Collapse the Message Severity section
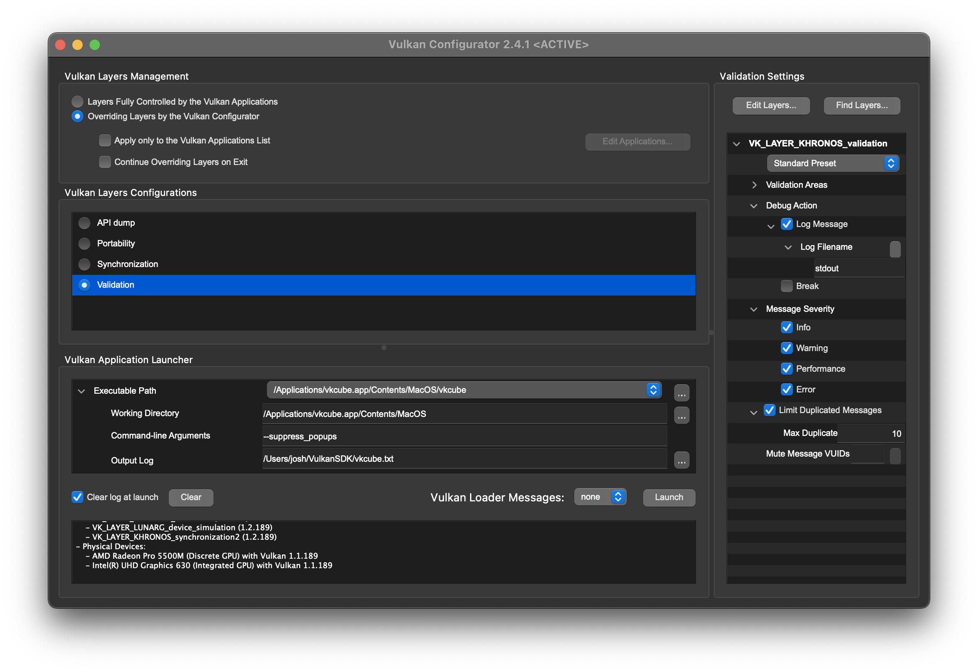The image size is (978, 672). click(x=753, y=309)
